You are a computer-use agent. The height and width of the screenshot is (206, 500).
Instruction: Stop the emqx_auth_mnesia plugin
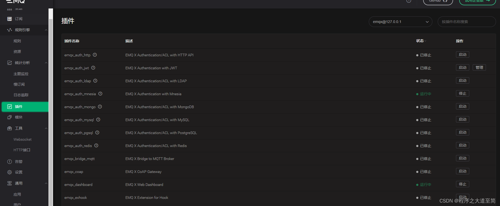[463, 93]
